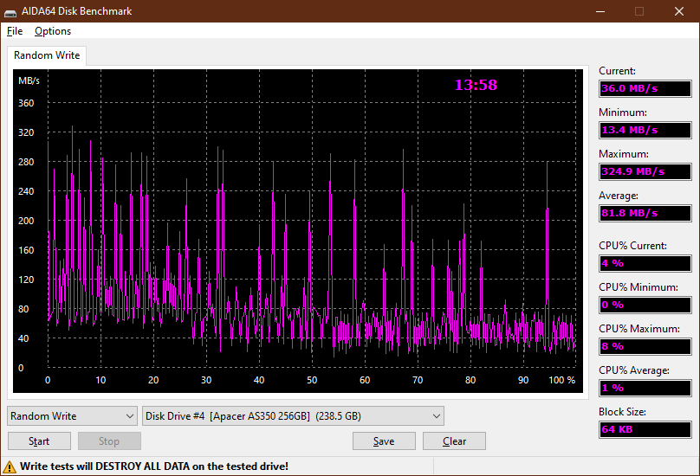Click the Block Size value 64 KB
This screenshot has width=700, height=476.
point(645,429)
